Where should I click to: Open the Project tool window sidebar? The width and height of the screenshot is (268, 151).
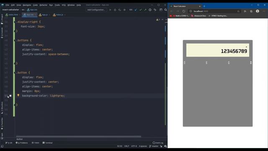pyautogui.click(x=2, y=19)
